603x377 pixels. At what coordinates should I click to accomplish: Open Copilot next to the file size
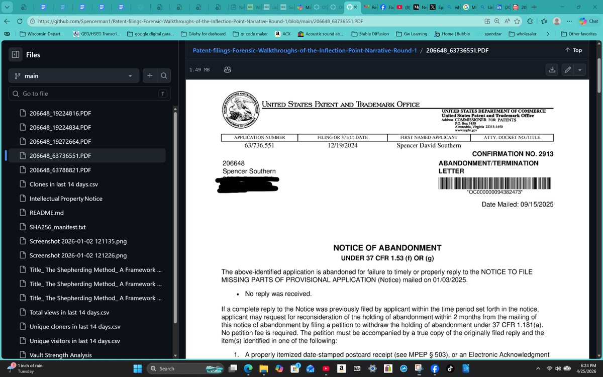(x=227, y=70)
